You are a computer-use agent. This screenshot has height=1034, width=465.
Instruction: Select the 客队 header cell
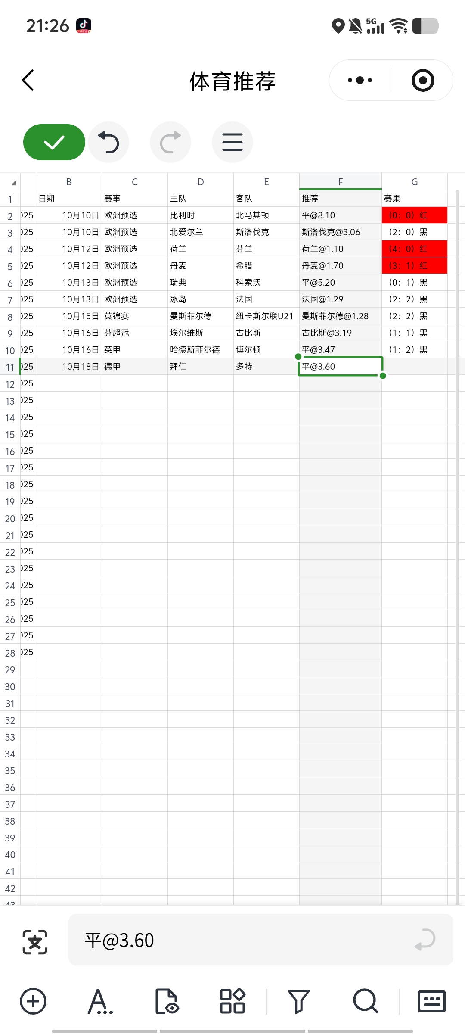tap(267, 199)
